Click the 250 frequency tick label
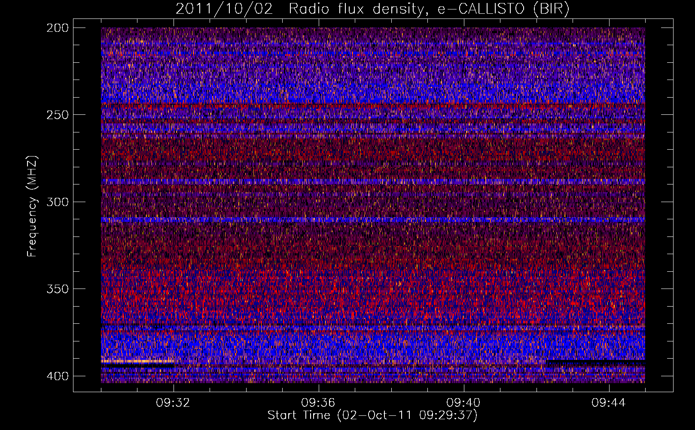 (58, 115)
